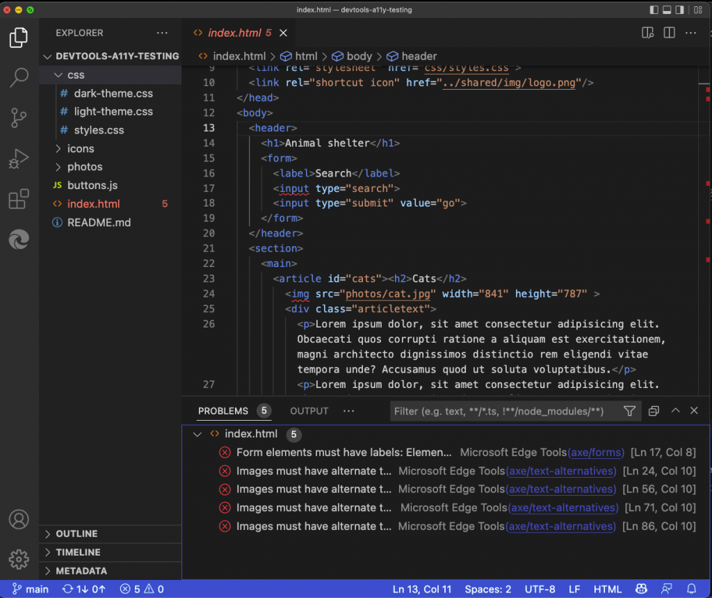712x598 pixels.
Task: Toggle primary side bar layout icon
Action: pos(654,10)
